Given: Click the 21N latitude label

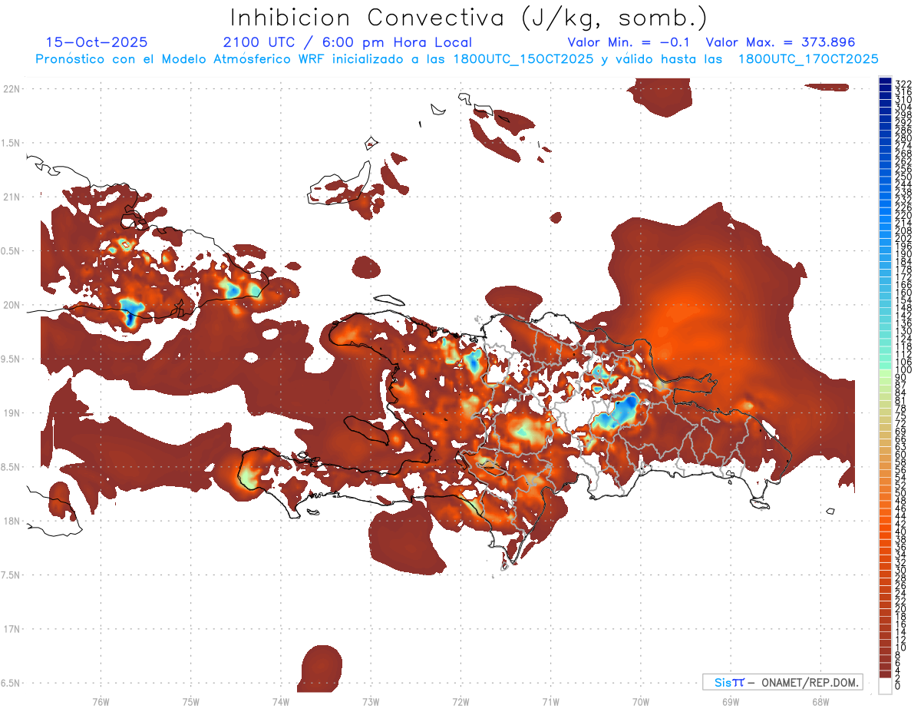Looking at the screenshot, I should pyautogui.click(x=12, y=197).
